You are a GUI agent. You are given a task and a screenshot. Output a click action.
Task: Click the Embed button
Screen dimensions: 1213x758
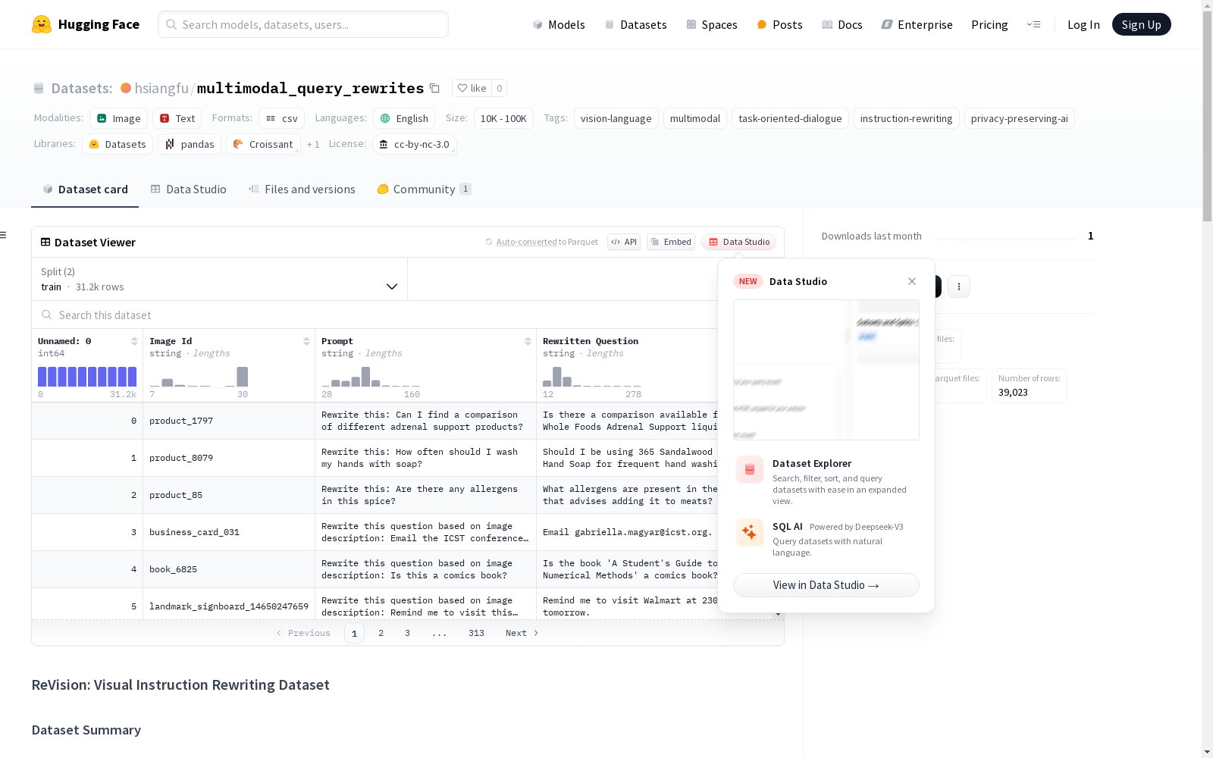click(671, 242)
